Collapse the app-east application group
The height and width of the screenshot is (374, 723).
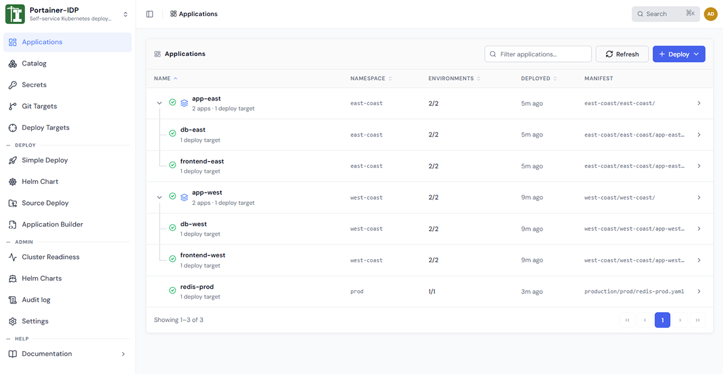point(160,103)
